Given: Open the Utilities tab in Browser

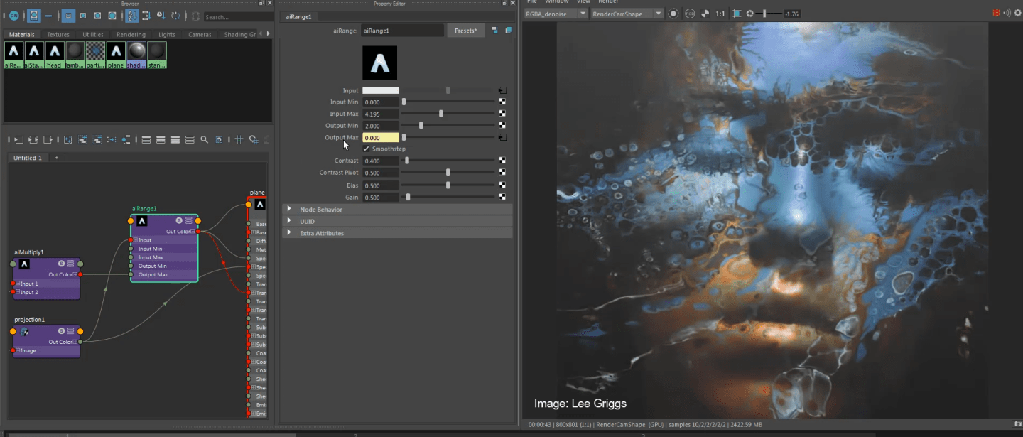Looking at the screenshot, I should pyautogui.click(x=93, y=34).
